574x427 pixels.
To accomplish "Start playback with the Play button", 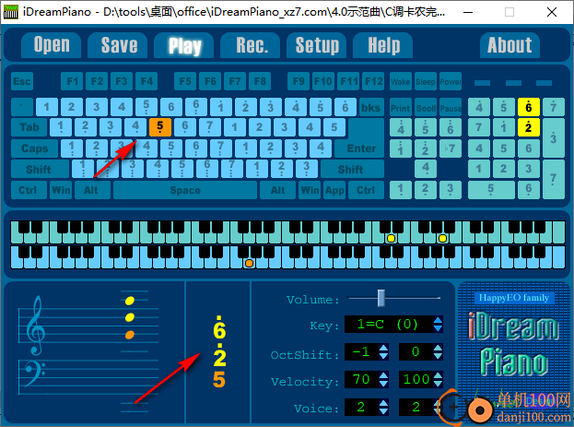I will [183, 45].
